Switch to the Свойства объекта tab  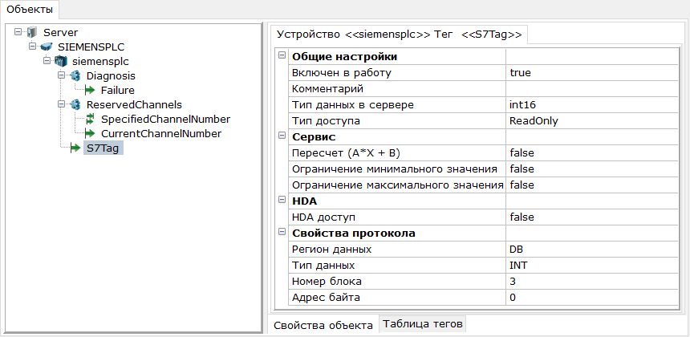[323, 326]
